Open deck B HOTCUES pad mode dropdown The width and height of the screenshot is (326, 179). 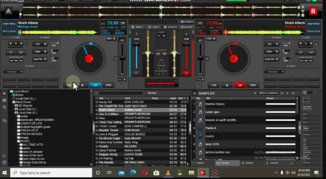click(x=274, y=72)
